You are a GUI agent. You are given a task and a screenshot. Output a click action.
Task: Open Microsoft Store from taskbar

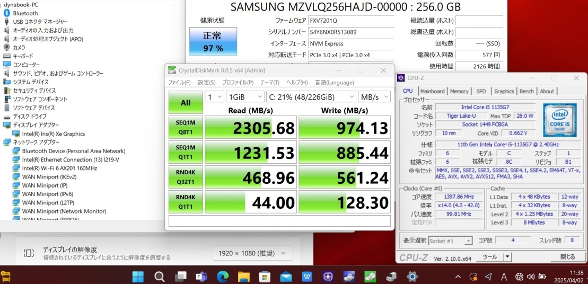point(265,277)
